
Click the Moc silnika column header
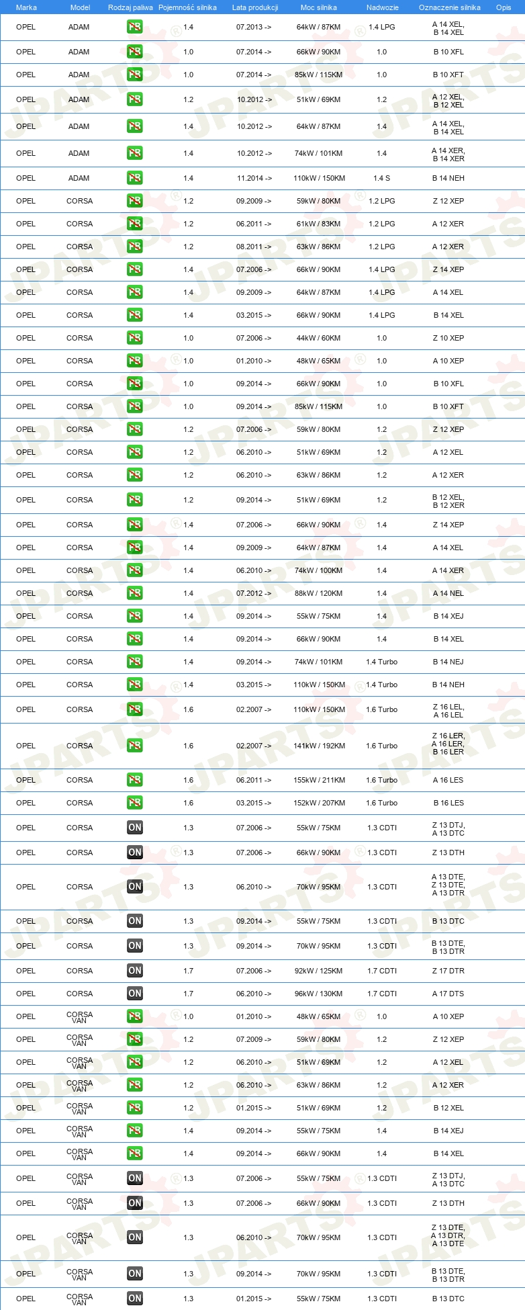tap(319, 7)
